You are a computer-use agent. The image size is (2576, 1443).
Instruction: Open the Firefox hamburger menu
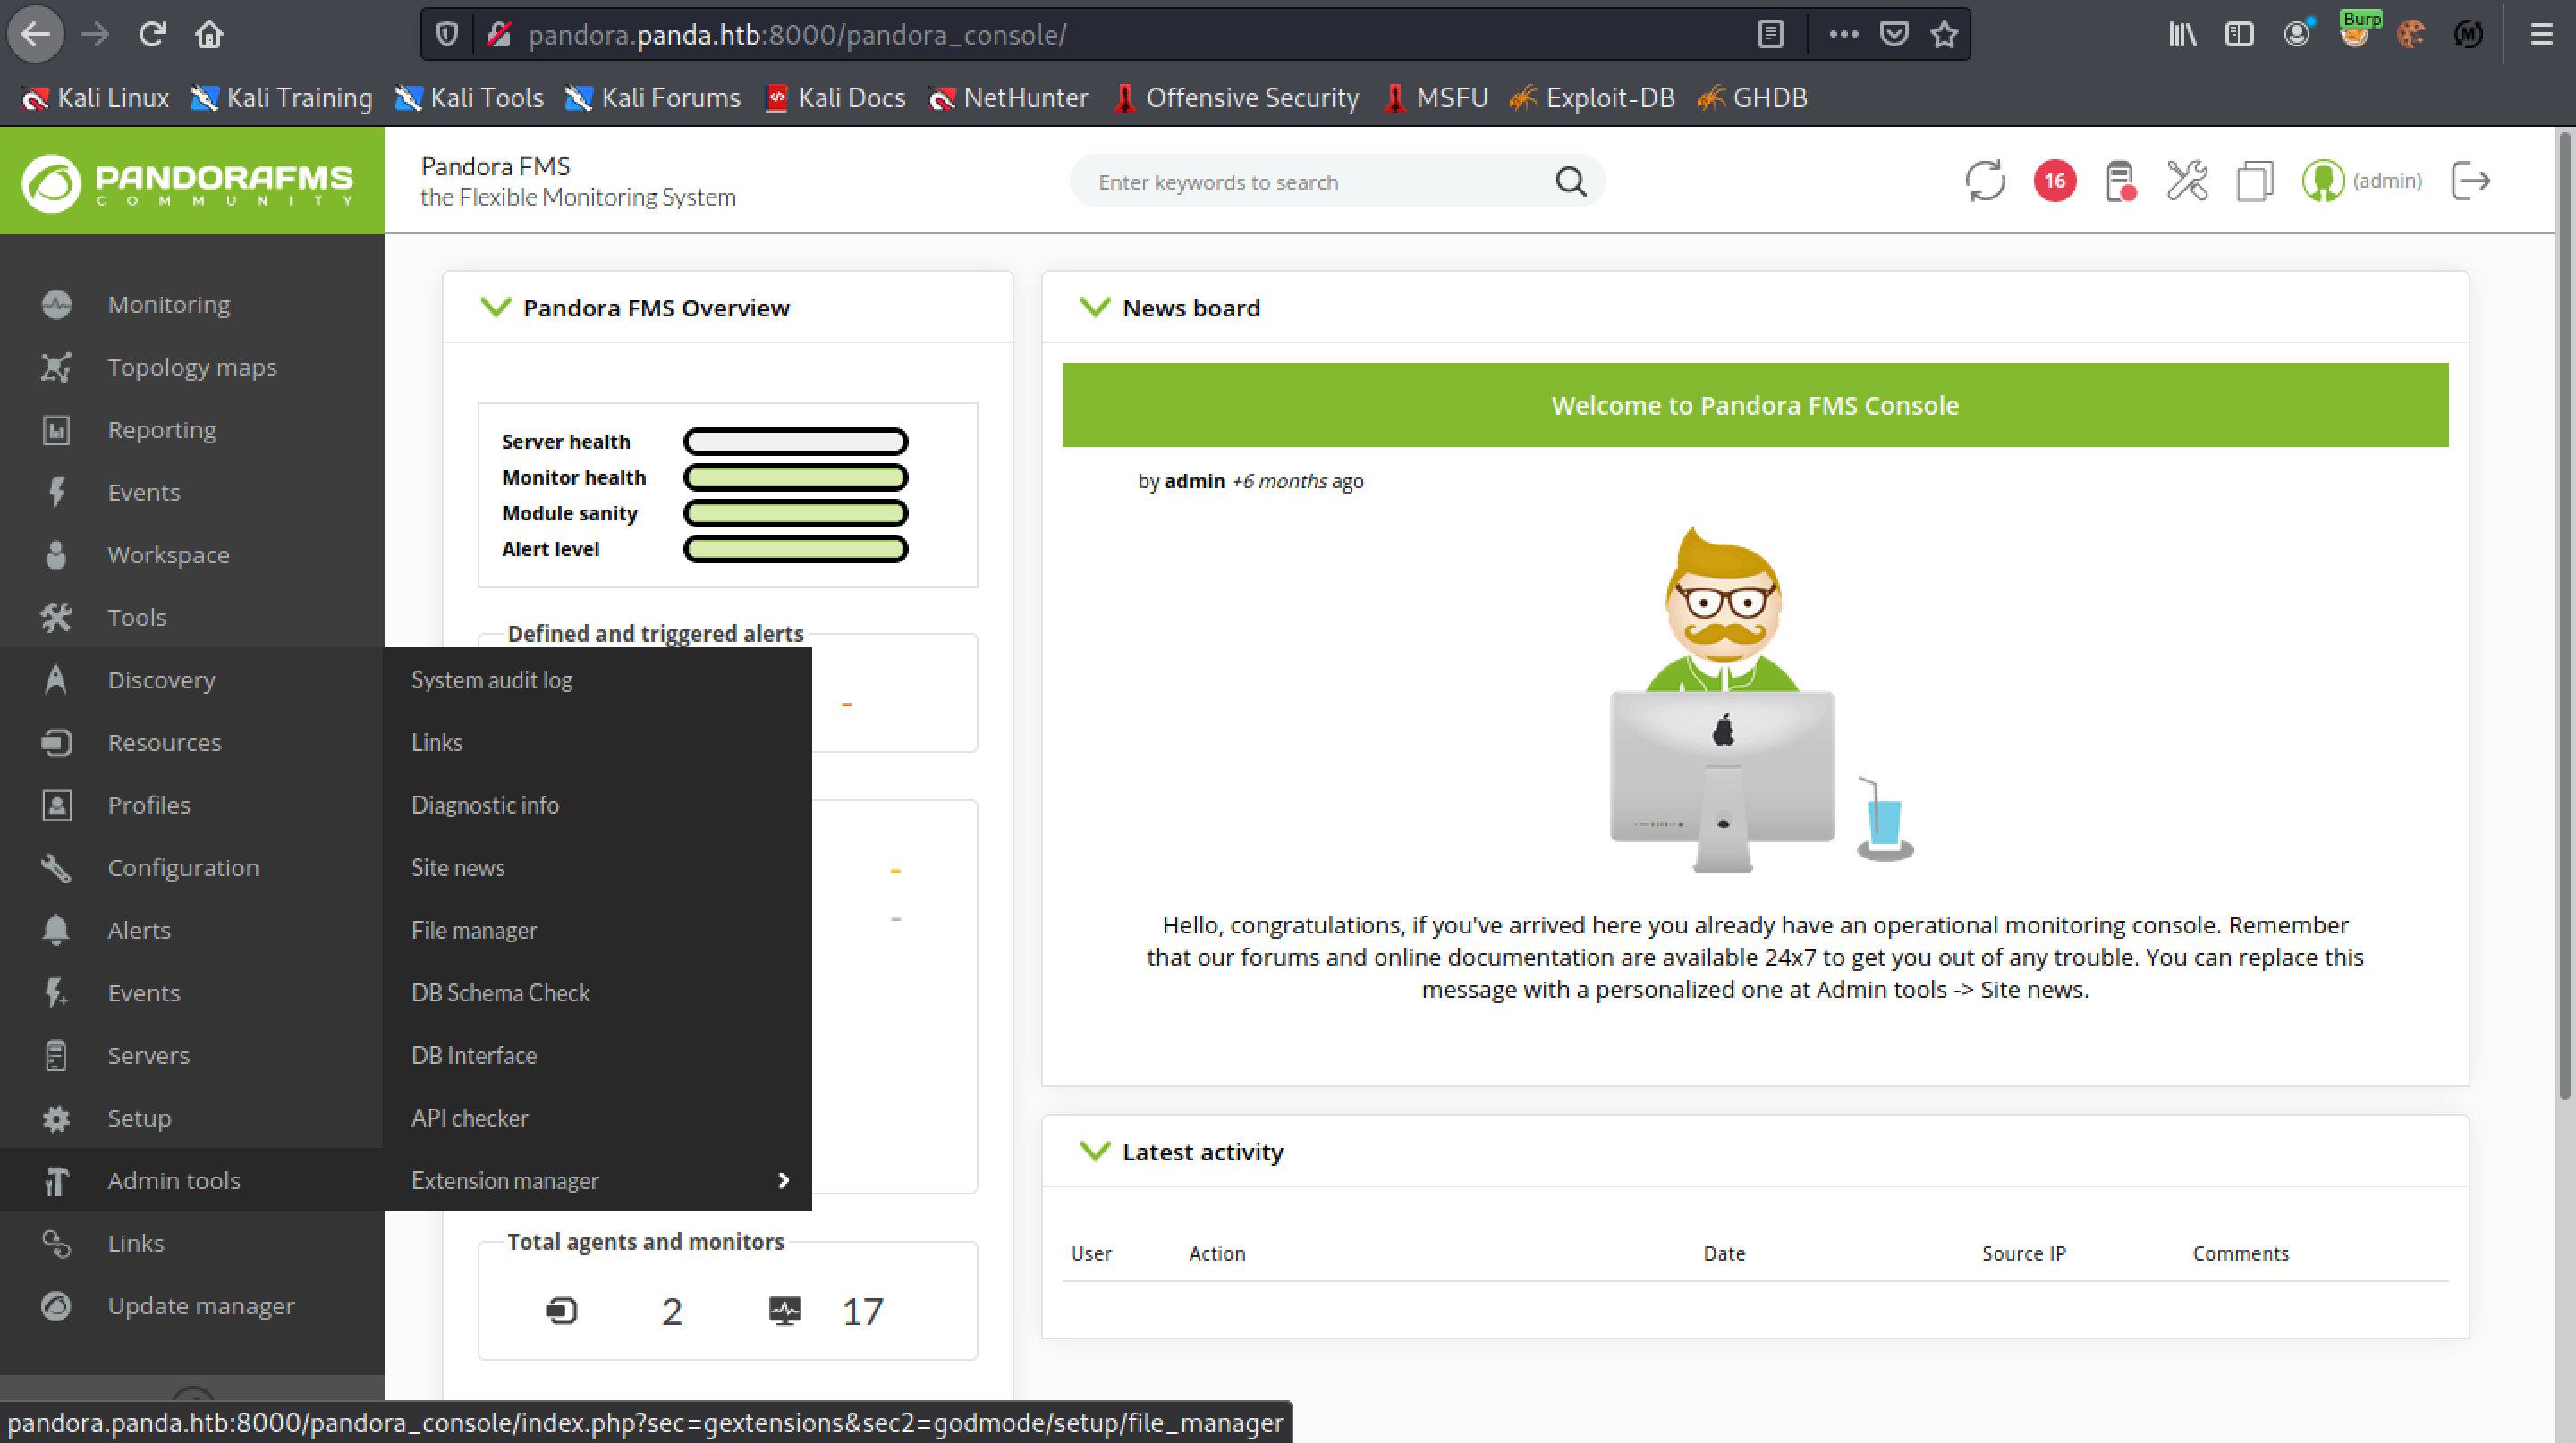(x=2541, y=34)
